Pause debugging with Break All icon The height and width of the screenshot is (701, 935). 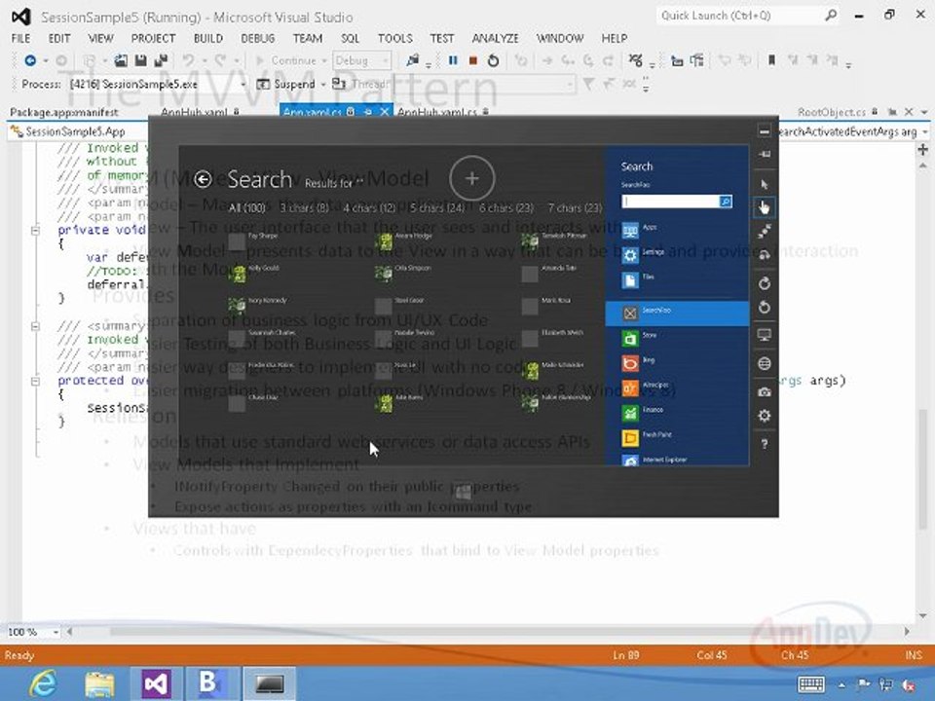pos(453,60)
